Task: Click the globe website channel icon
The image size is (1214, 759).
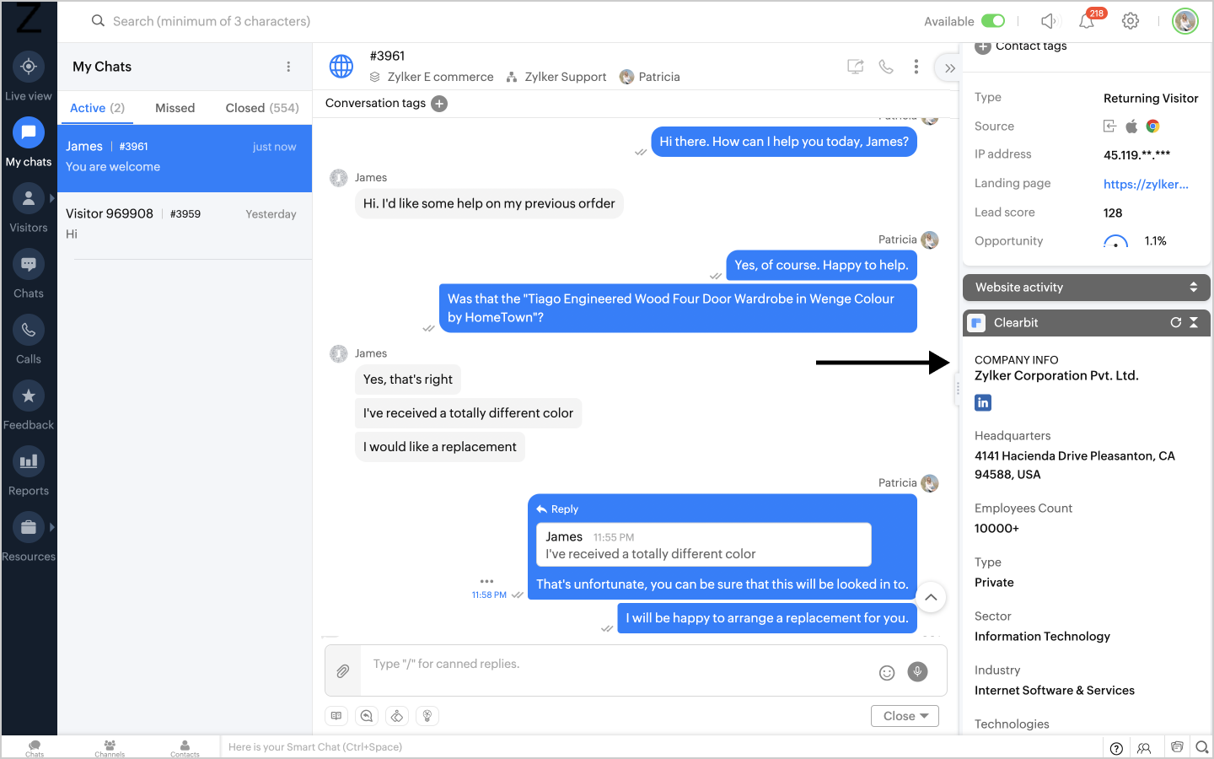Action: [341, 66]
